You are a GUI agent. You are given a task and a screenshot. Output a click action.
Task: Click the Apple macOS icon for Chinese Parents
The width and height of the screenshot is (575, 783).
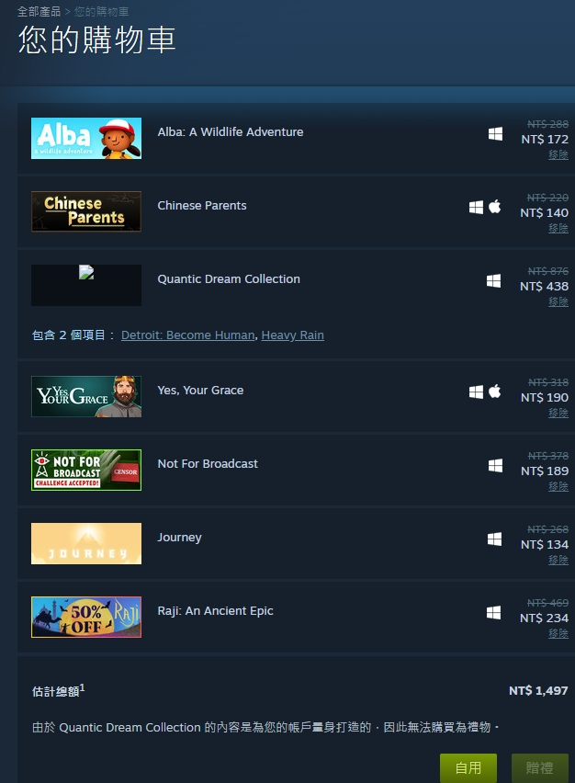click(495, 206)
